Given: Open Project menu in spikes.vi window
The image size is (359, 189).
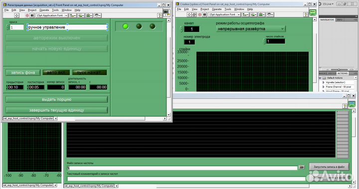Looking at the screenshot, I should pos(205,9).
